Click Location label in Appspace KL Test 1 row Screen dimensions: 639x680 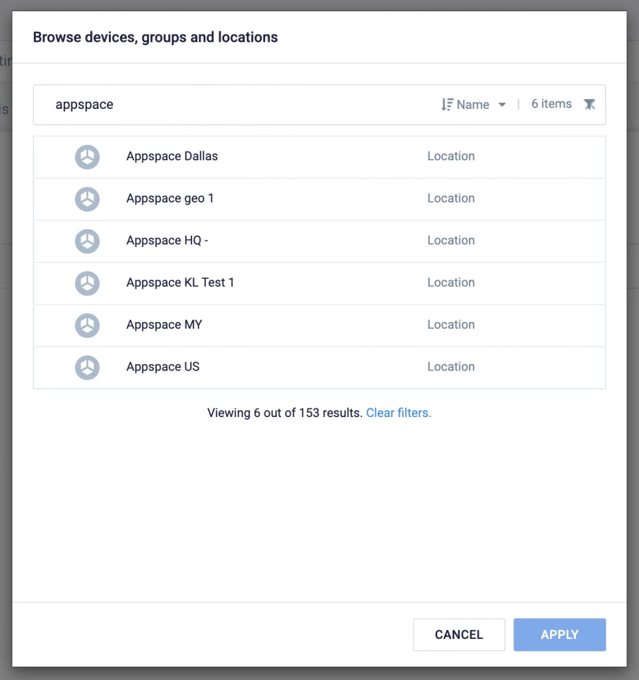451,282
